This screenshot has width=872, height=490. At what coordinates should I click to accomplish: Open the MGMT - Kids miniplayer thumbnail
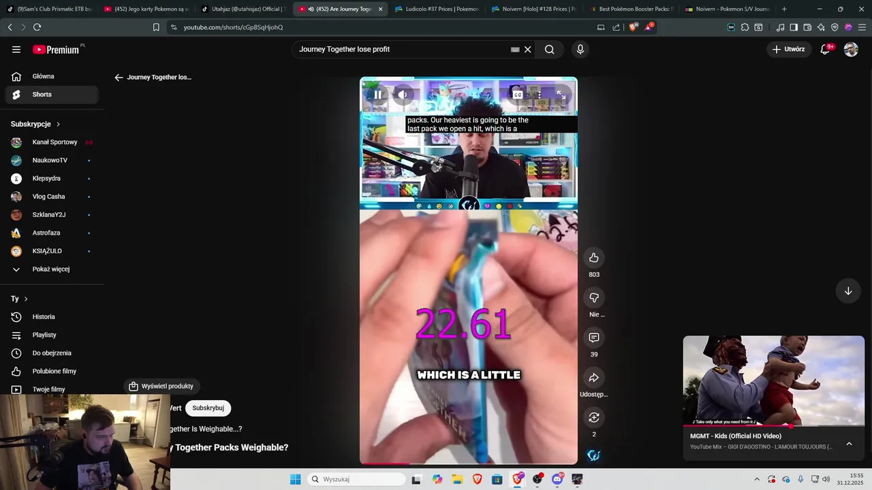click(774, 381)
